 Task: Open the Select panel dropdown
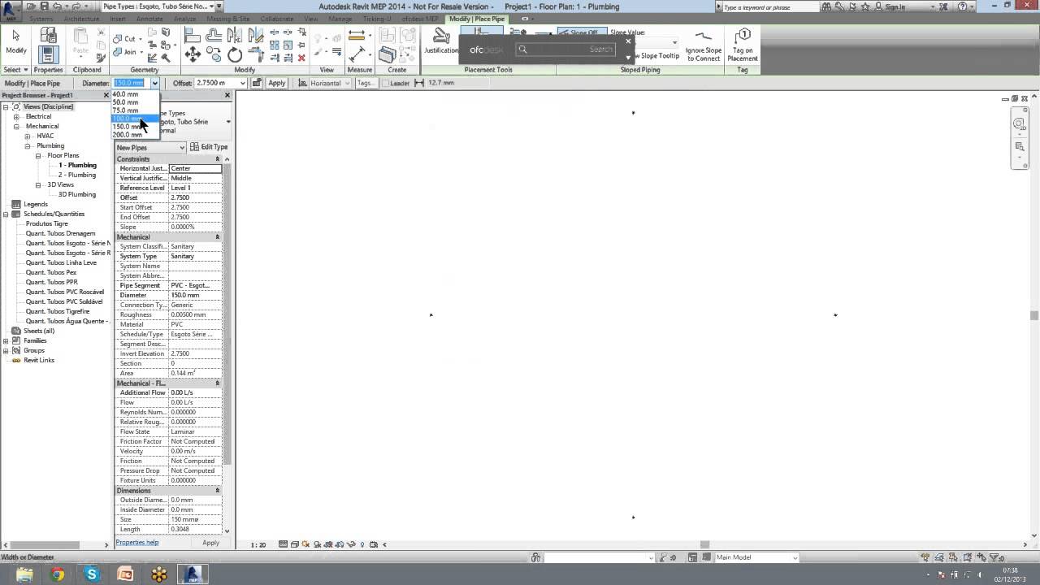[x=16, y=70]
